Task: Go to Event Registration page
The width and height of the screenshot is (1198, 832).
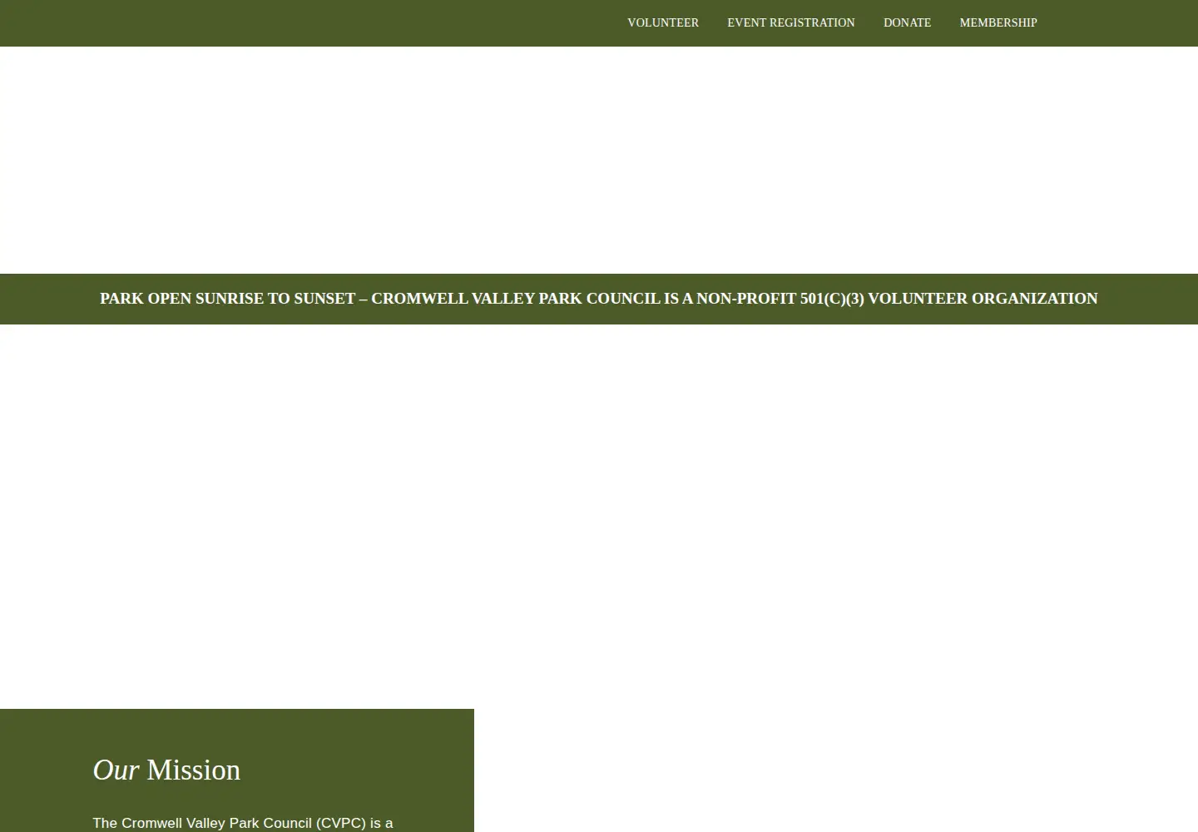Action: (x=790, y=22)
